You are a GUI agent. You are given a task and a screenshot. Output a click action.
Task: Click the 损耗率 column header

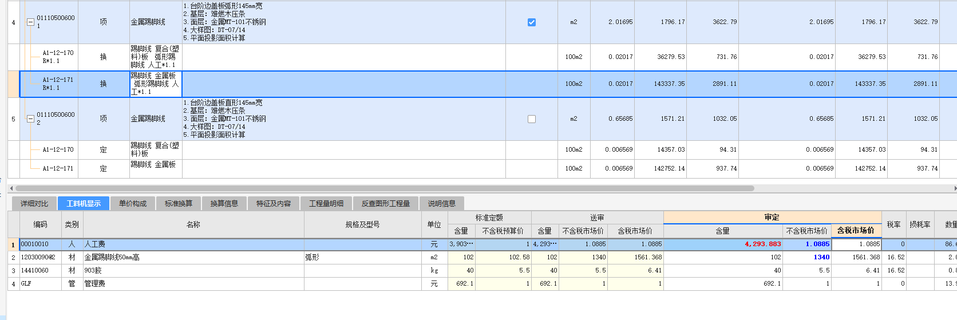(x=920, y=224)
